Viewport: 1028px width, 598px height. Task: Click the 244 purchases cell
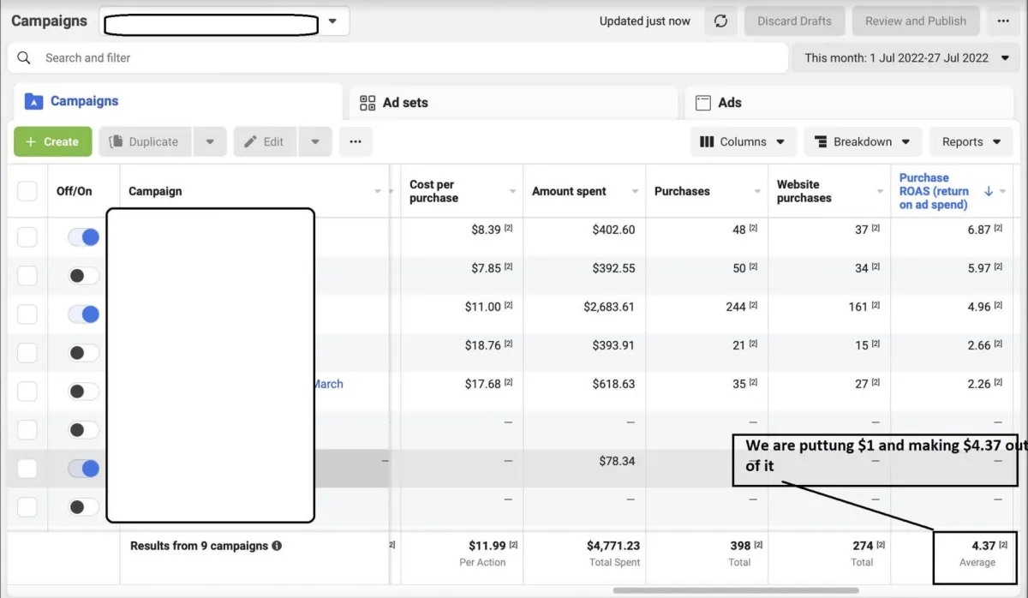click(x=736, y=307)
